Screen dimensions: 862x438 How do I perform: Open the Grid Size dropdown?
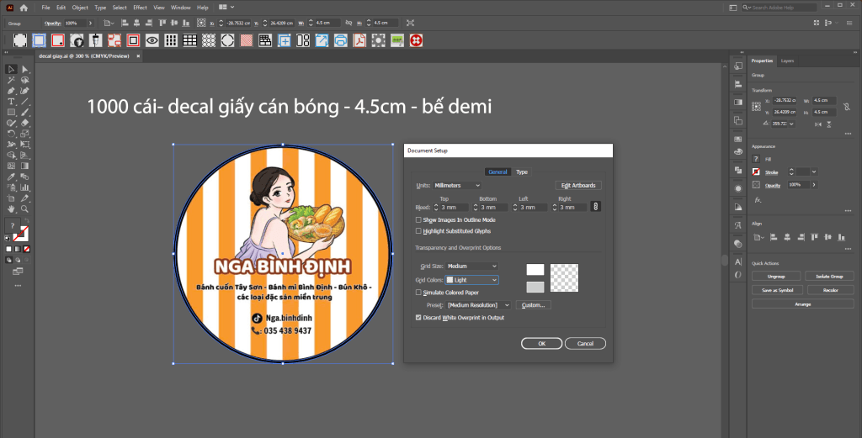click(471, 266)
